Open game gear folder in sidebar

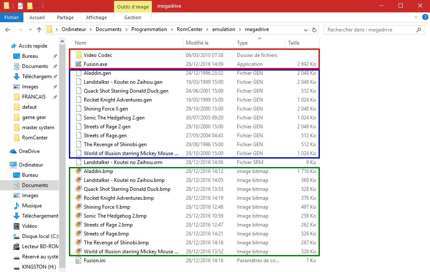[x=34, y=117]
